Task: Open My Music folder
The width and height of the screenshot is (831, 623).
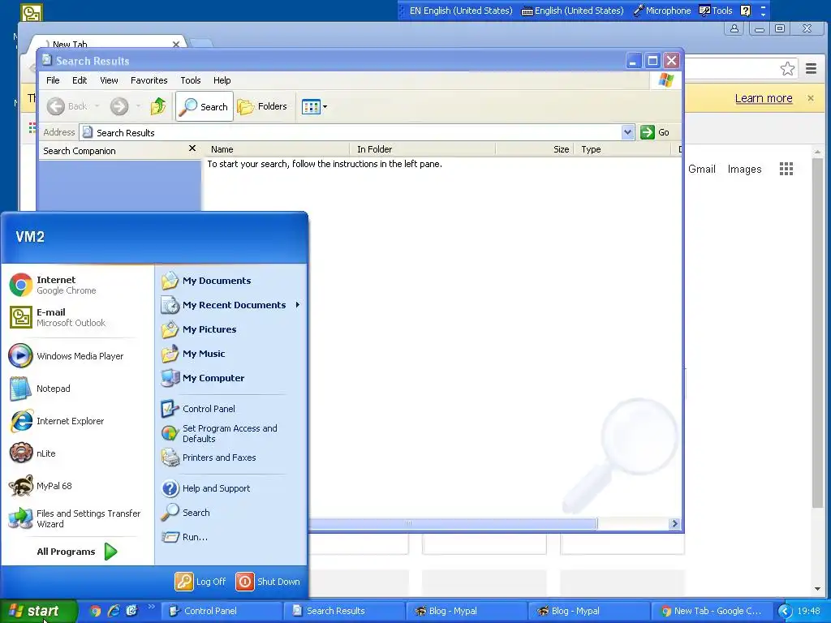Action: 193,354
